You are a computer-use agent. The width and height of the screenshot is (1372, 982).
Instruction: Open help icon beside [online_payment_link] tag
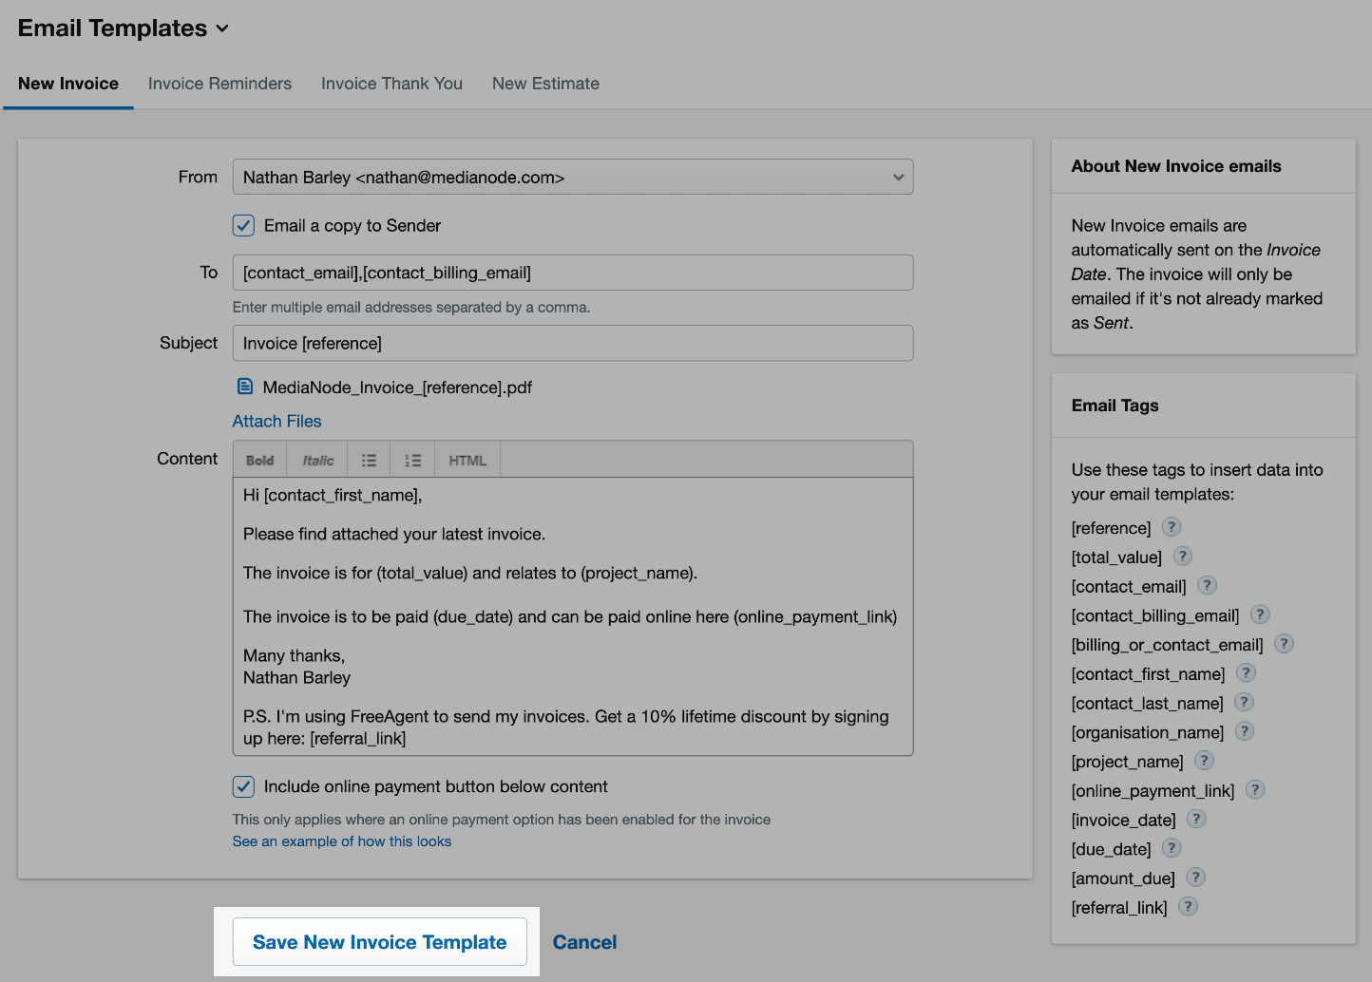point(1255,790)
